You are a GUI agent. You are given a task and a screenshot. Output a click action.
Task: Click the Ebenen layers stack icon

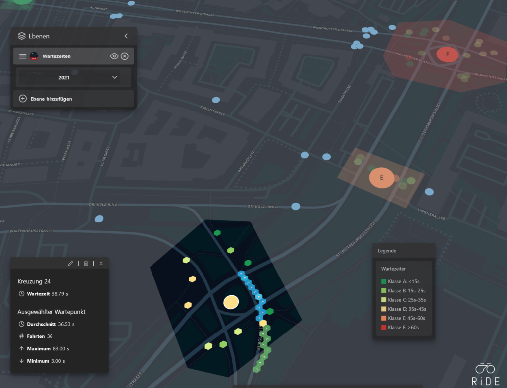click(22, 36)
